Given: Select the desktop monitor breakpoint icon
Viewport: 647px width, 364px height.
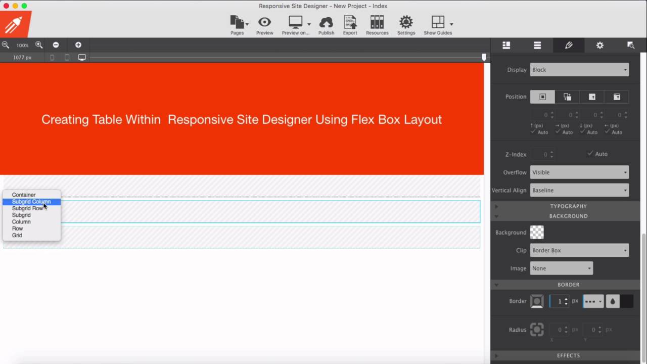Looking at the screenshot, I should [x=82, y=58].
